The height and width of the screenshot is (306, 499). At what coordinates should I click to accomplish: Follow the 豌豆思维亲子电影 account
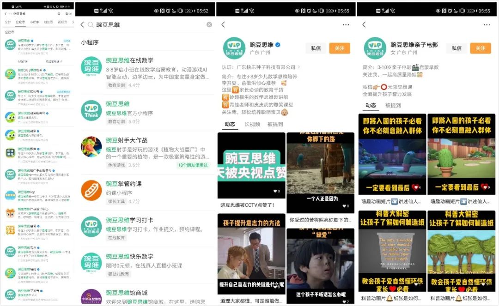481,48
